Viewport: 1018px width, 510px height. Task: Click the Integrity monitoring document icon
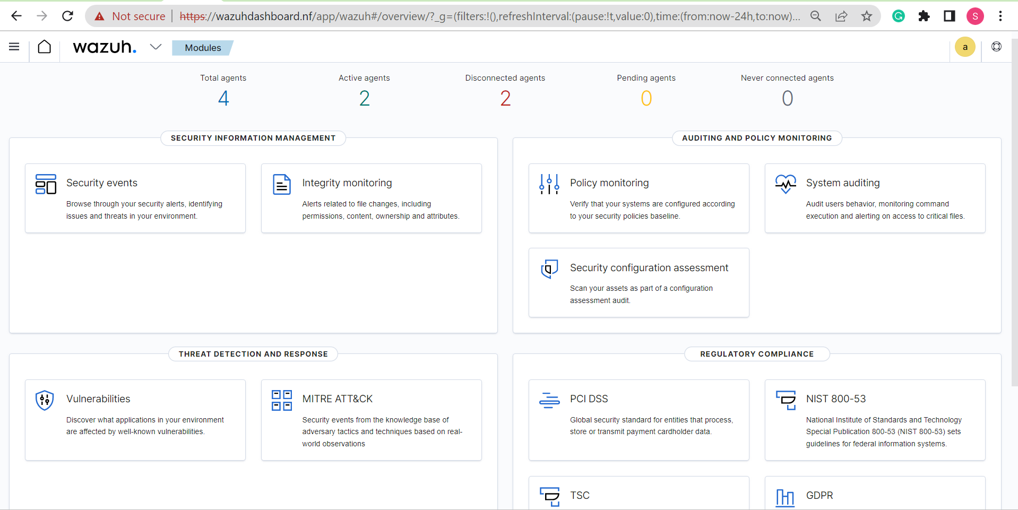click(x=282, y=184)
